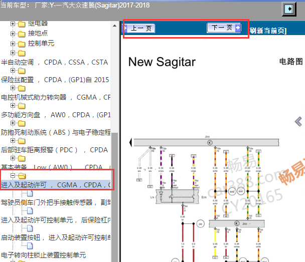The width and height of the screenshot is (305, 262).
Task: Open 进入及起动许可控制单元, 后保险杠 document
Action: pos(56,220)
